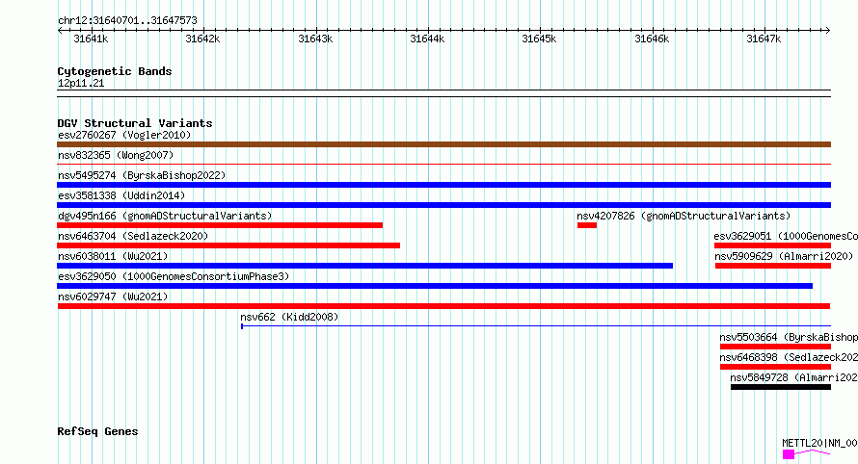Viewport: 858px width, 464px height.
Task: Open the esv3581338 (Uddin2014) label
Action: (121, 195)
